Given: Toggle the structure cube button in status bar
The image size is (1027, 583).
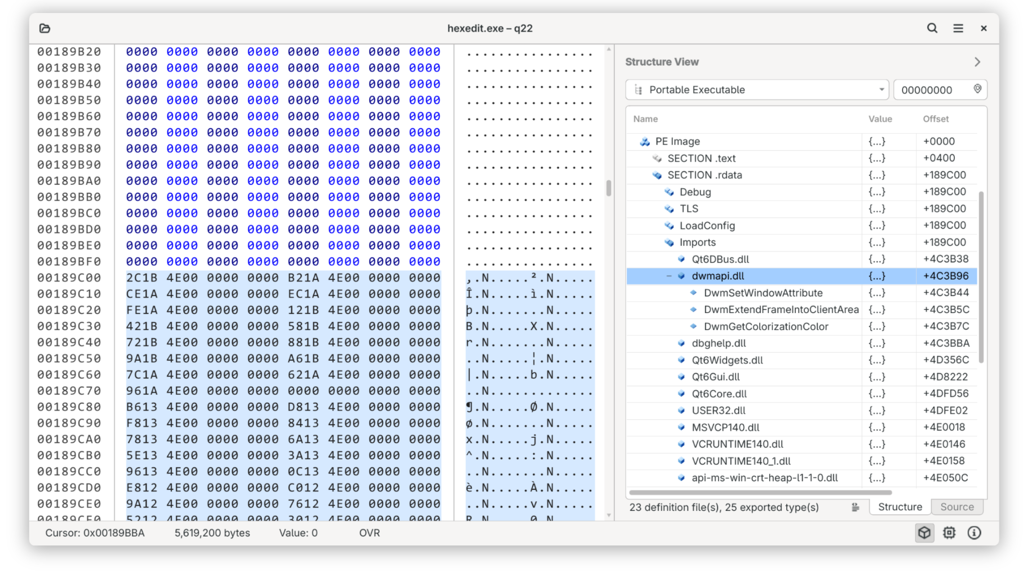Looking at the screenshot, I should click(x=924, y=533).
